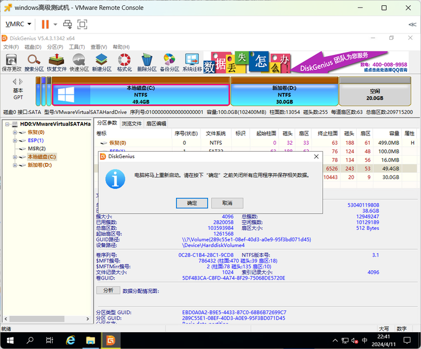Click the muted volume tray icon
This screenshot has height=349, width=421.
tap(354, 341)
